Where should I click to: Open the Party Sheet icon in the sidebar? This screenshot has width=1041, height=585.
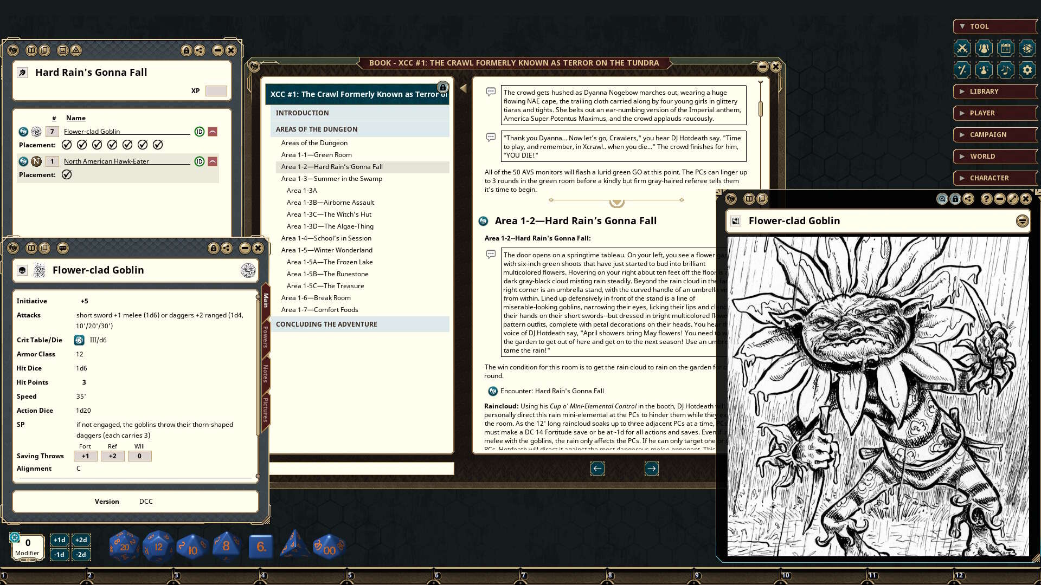point(984,48)
